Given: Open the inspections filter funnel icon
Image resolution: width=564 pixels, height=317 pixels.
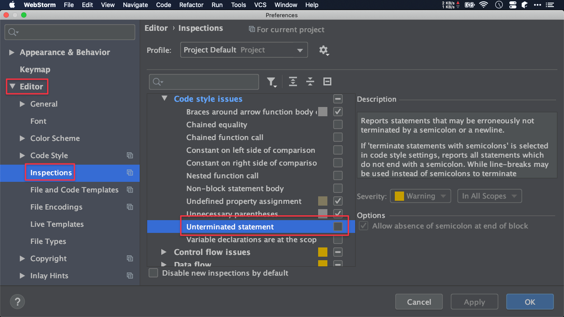Looking at the screenshot, I should click(271, 82).
